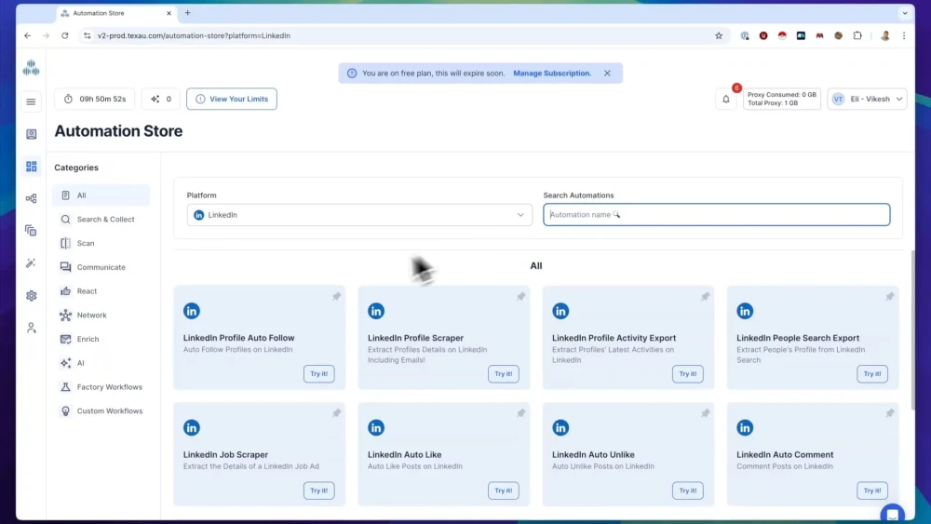
Task: Select the All category
Action: coord(101,195)
